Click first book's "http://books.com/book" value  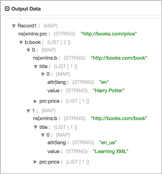119,58
